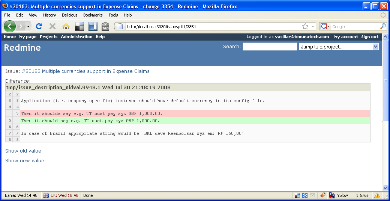This screenshot has height=201, width=390.
Task: Click the Delicious checkered icon in status bar
Action: [x=297, y=195]
